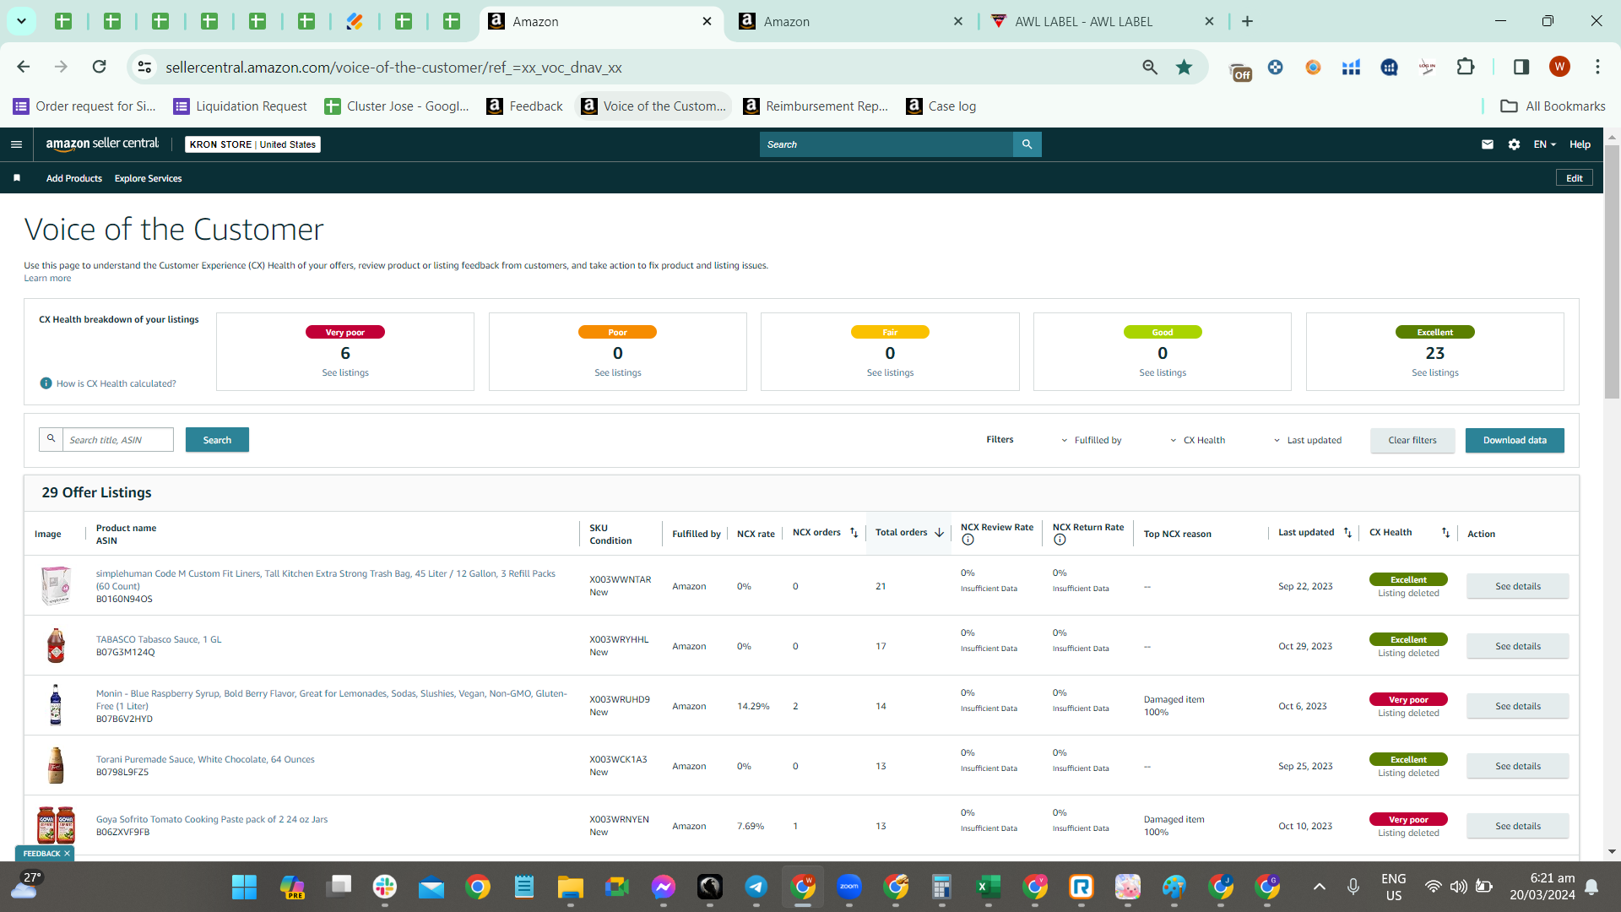The height and width of the screenshot is (912, 1621).
Task: Sort the table by NCX orders
Action: click(x=854, y=533)
